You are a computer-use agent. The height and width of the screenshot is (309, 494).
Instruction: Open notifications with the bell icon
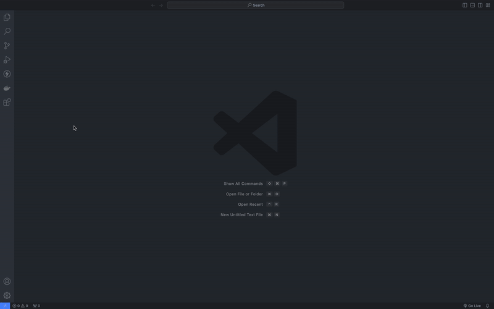(x=487, y=305)
